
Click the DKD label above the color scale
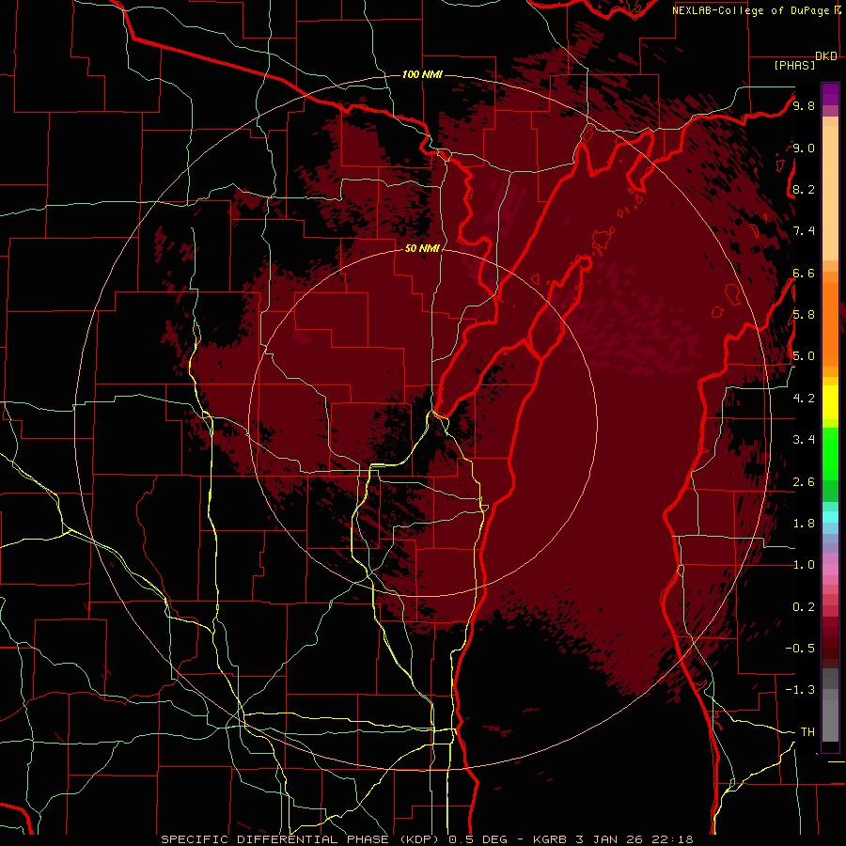tap(826, 56)
